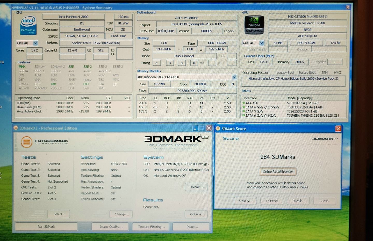The image size is (373, 241).
Task: Minimize the 3DMark03 window
Action: pyautogui.click(x=196, y=128)
